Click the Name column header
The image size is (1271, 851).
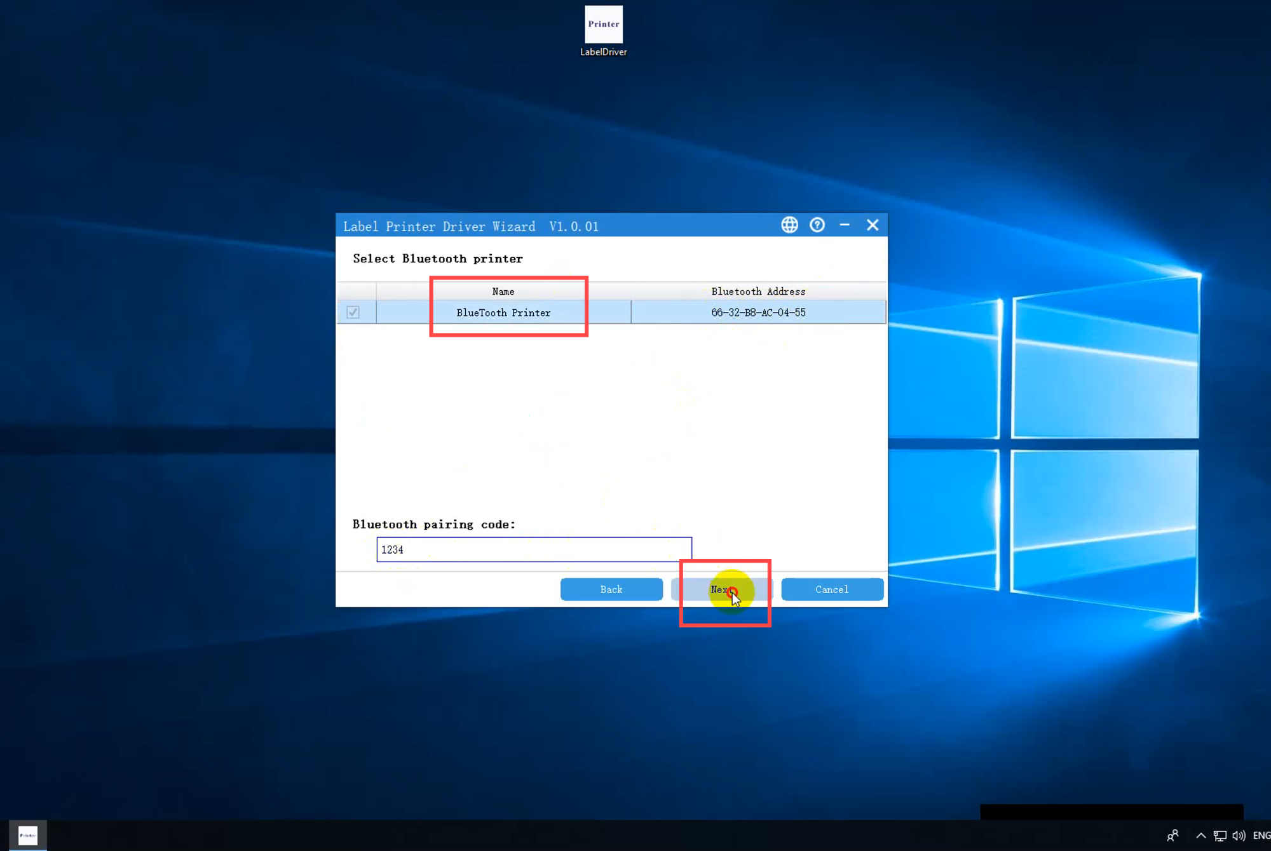[503, 291]
